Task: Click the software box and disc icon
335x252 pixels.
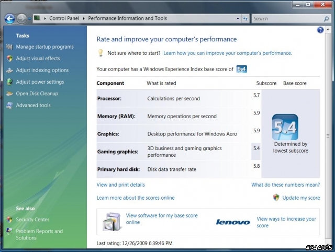Action: click(111, 222)
